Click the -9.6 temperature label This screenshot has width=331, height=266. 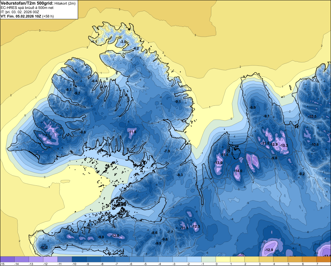[x=165, y=239]
